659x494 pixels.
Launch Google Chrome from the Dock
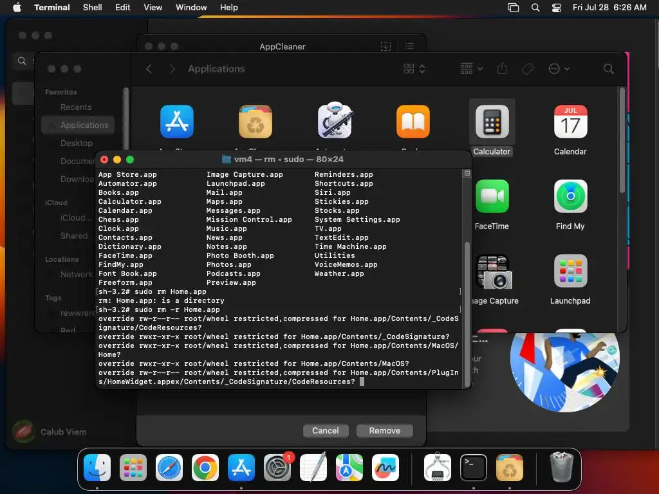(x=205, y=468)
